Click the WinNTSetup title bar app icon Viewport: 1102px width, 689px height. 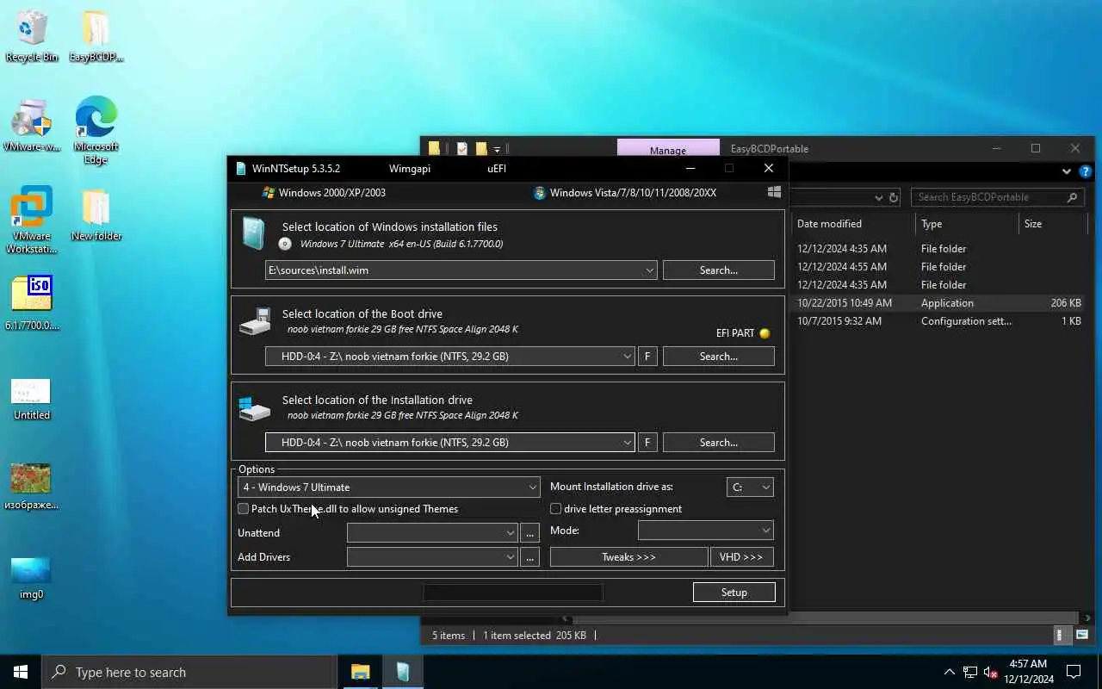tap(240, 169)
